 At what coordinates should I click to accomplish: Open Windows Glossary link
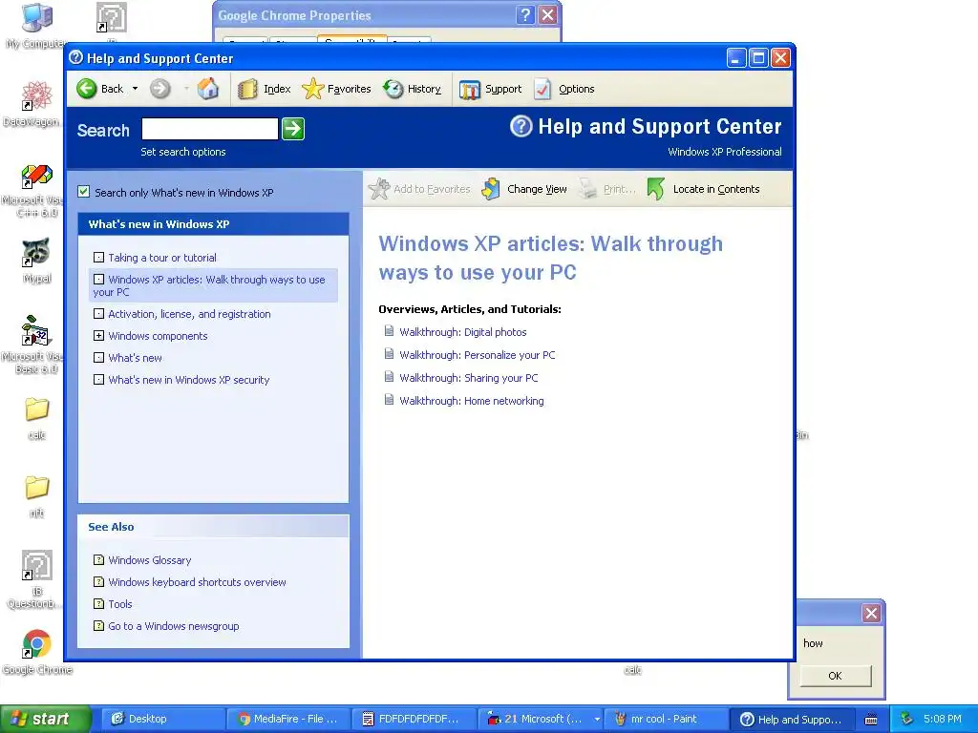(150, 560)
